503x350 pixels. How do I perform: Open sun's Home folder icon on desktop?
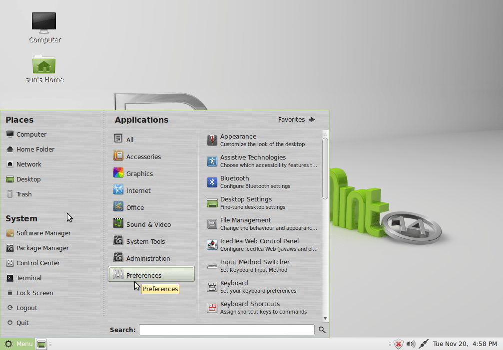coord(44,64)
